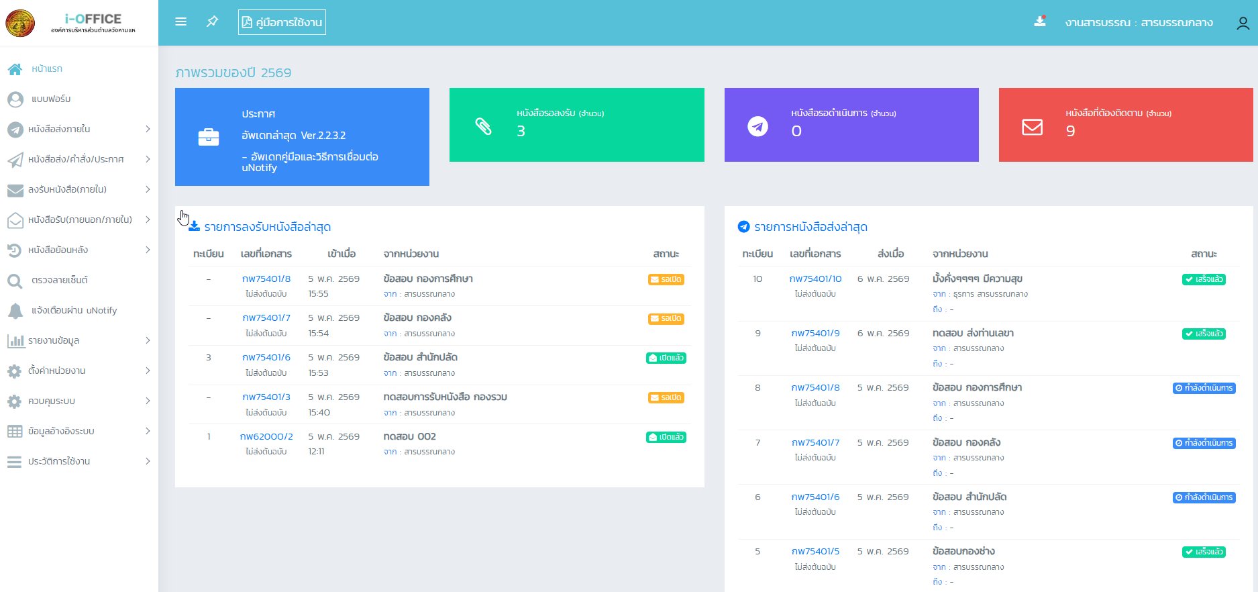The width and height of the screenshot is (1258, 592).
Task: Open ลงรับหนังสือ(ภายใน) sidebar item
Action: point(67,189)
